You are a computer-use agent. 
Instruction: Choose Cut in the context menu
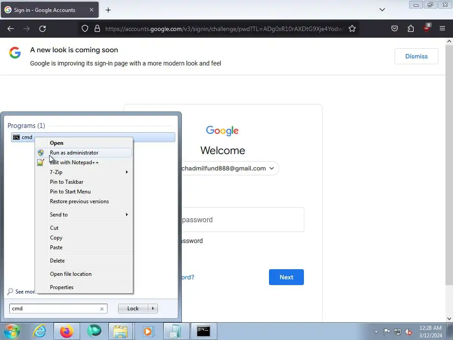[84, 228]
